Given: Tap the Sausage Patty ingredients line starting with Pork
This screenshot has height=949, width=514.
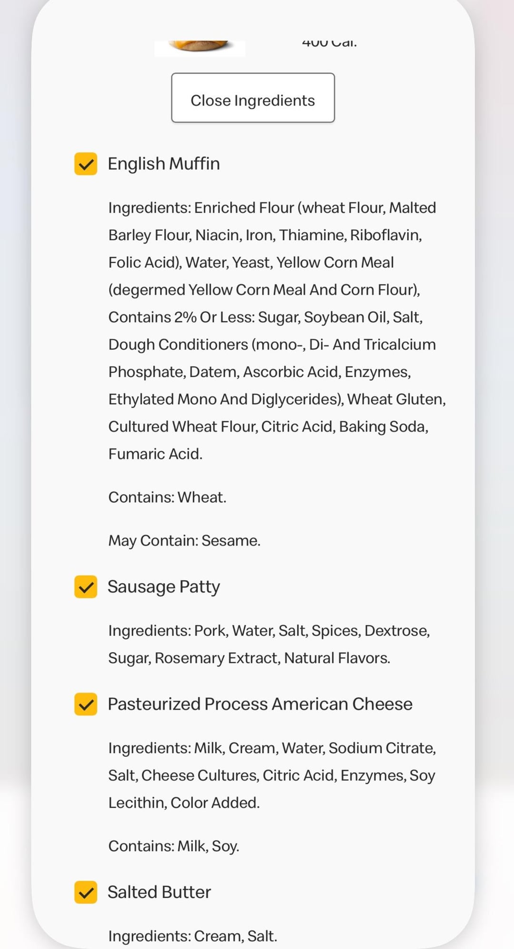Looking at the screenshot, I should (269, 631).
